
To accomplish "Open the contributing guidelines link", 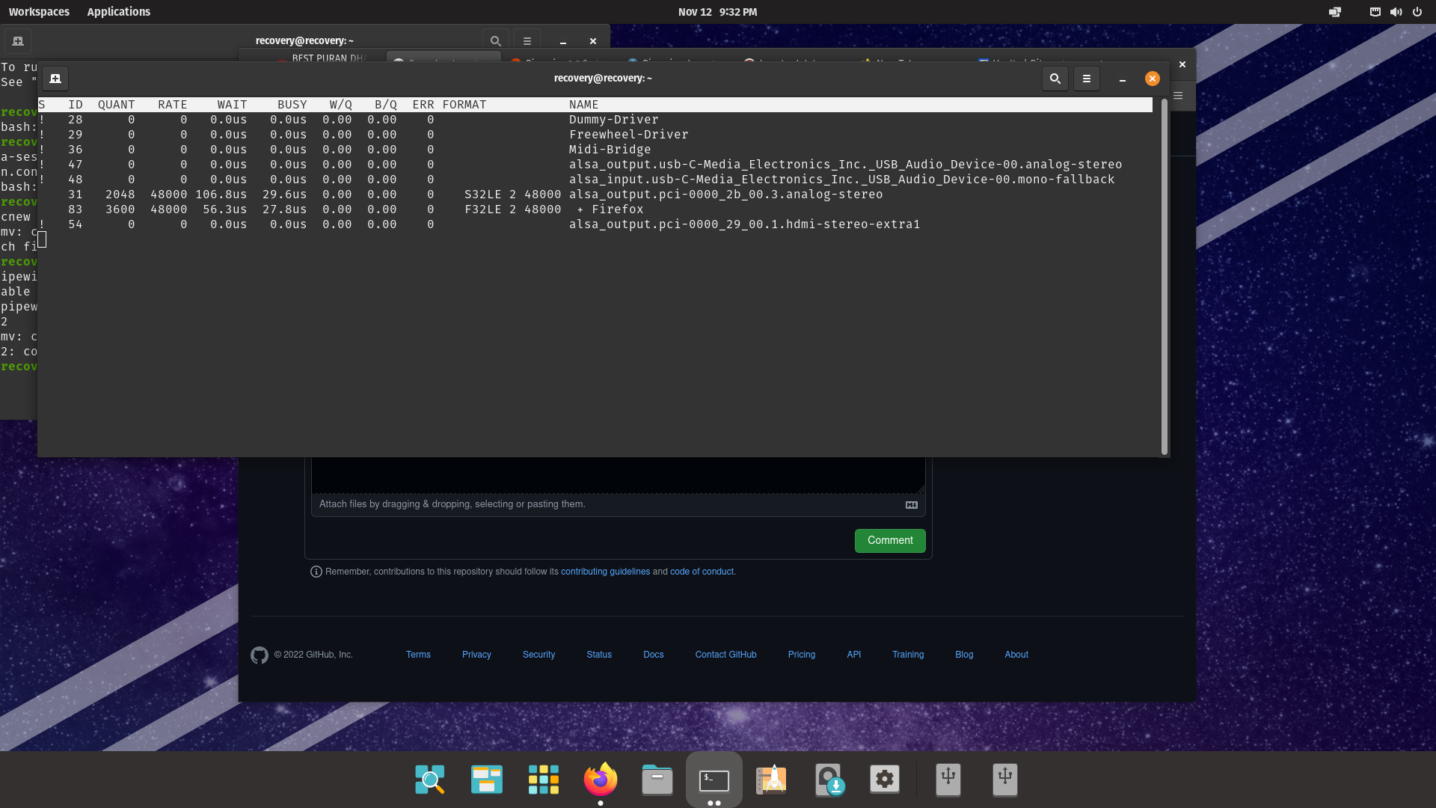I will (x=605, y=571).
